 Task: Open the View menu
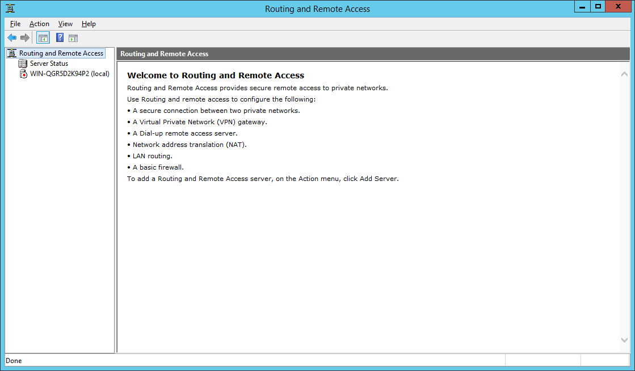[x=65, y=24]
